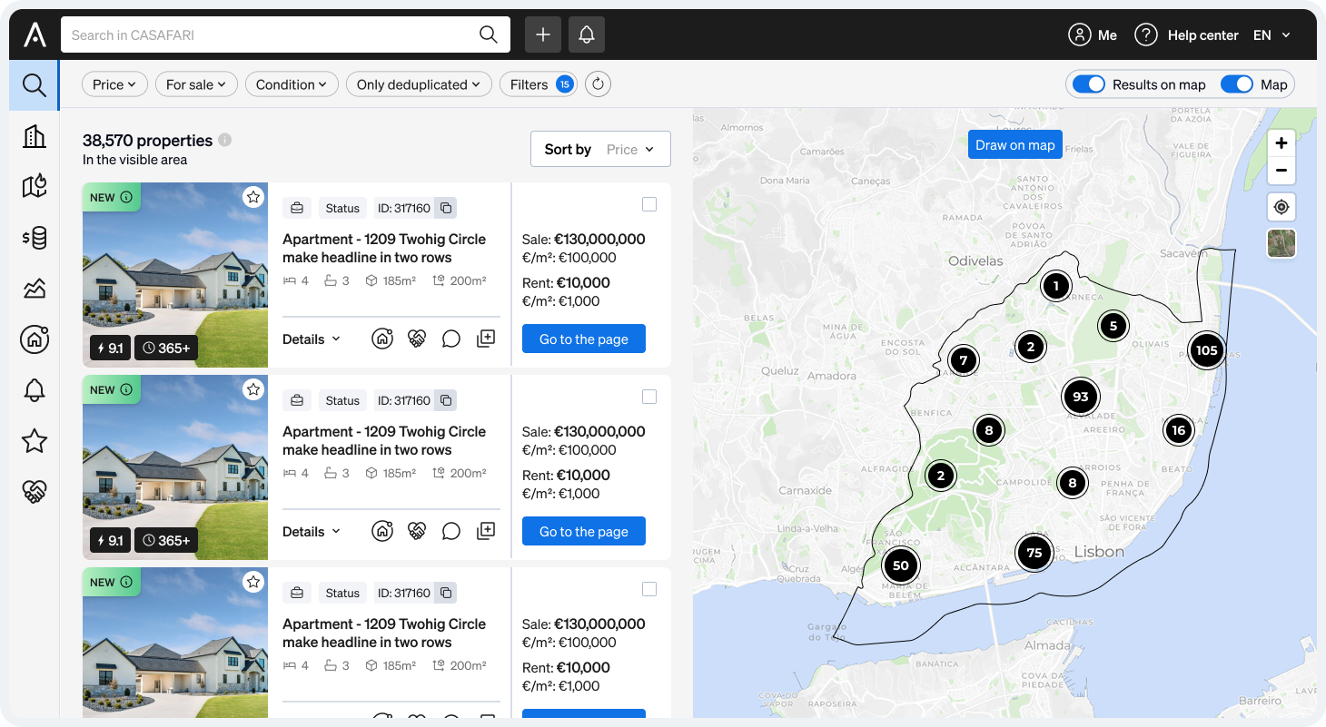The image size is (1326, 727).
Task: Click the map locate-me target icon
Action: pyautogui.click(x=1281, y=207)
